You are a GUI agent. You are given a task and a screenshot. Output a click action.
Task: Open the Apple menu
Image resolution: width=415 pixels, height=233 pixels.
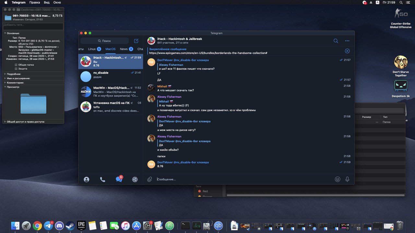tap(6, 2)
